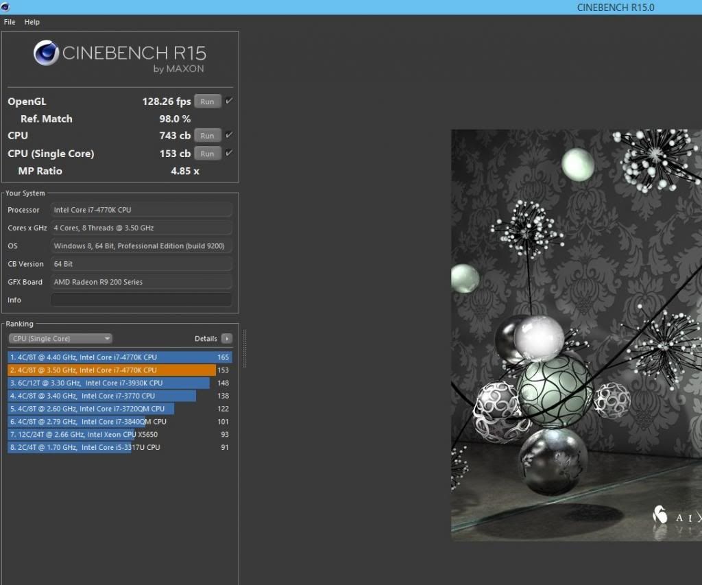Image resolution: width=702 pixels, height=585 pixels.
Task: Select the highlighted 3.50 GHz i7-4770K ranking row
Action: 112,370
